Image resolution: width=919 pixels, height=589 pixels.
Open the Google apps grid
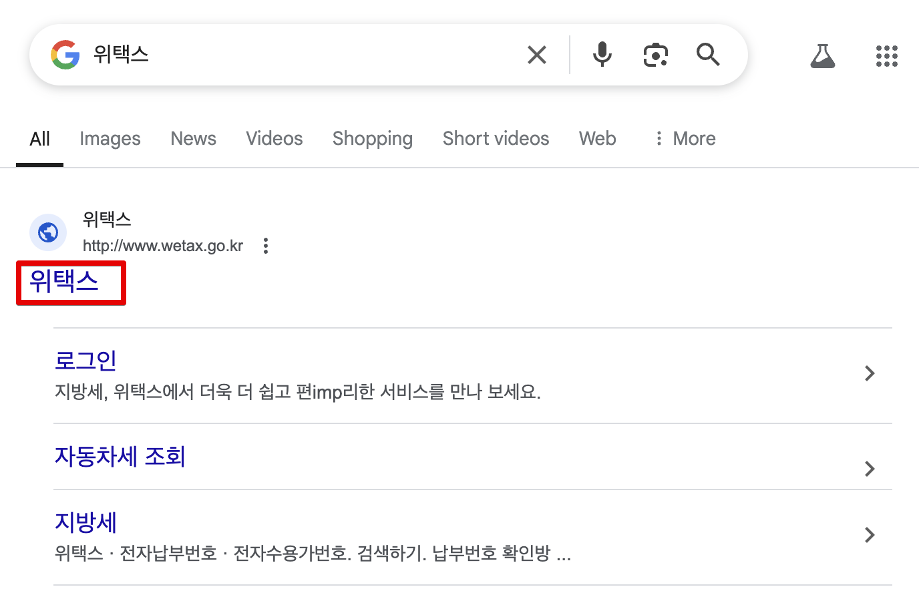coord(887,56)
